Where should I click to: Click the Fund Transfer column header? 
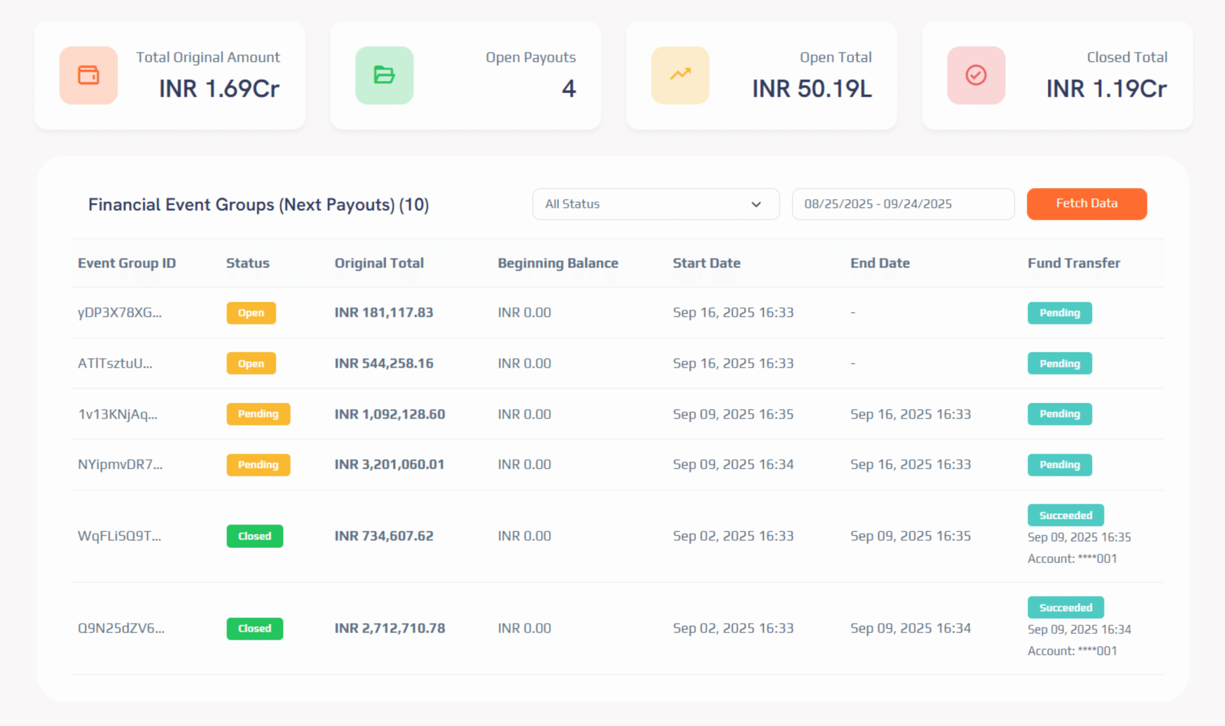click(x=1073, y=263)
